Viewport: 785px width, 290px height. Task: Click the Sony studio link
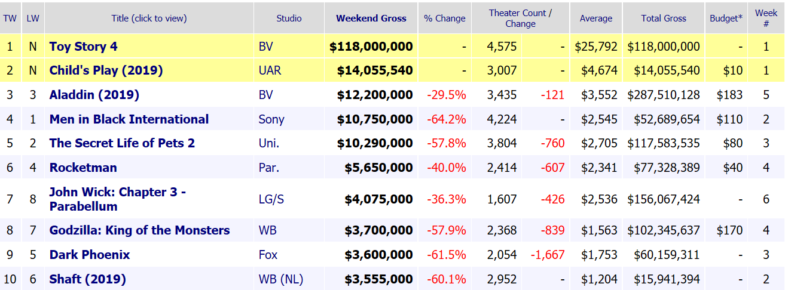271,119
